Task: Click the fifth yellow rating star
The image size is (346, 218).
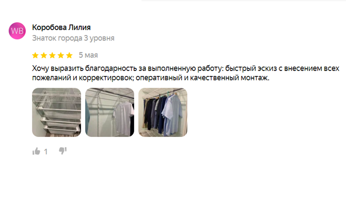Action: point(69,55)
